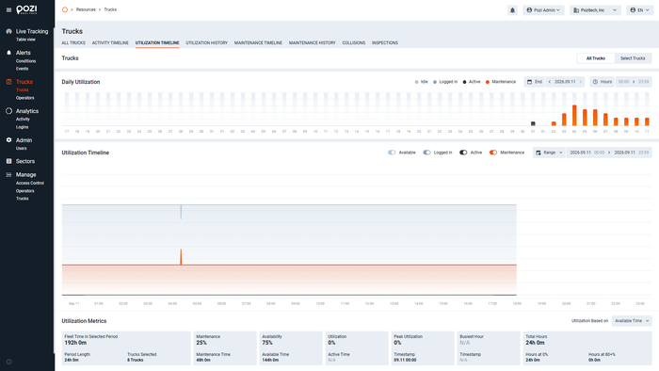Disable the Maintenance series toggle

[493, 153]
